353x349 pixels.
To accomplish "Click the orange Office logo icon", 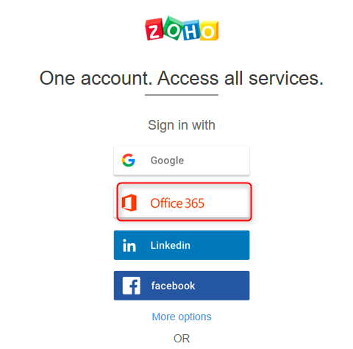I will (129, 202).
